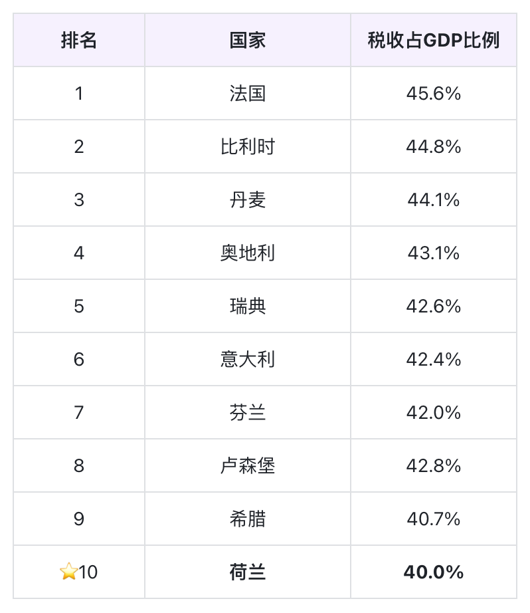Click the 43.1% percentage cell

pos(433,253)
